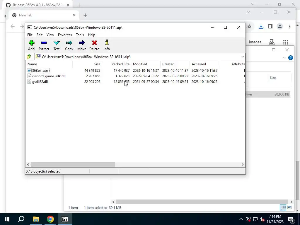Click the 0 / 3 object(s) selected status
The width and height of the screenshot is (300, 225).
43,171
